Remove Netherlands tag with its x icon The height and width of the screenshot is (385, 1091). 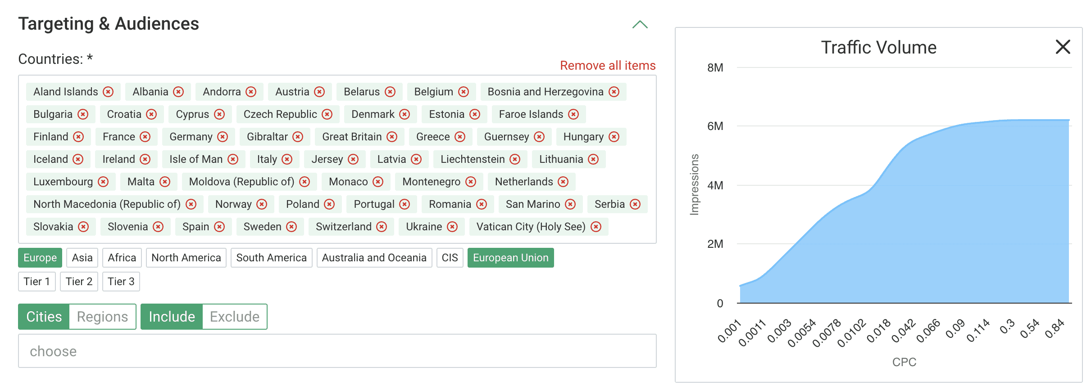coord(563,182)
